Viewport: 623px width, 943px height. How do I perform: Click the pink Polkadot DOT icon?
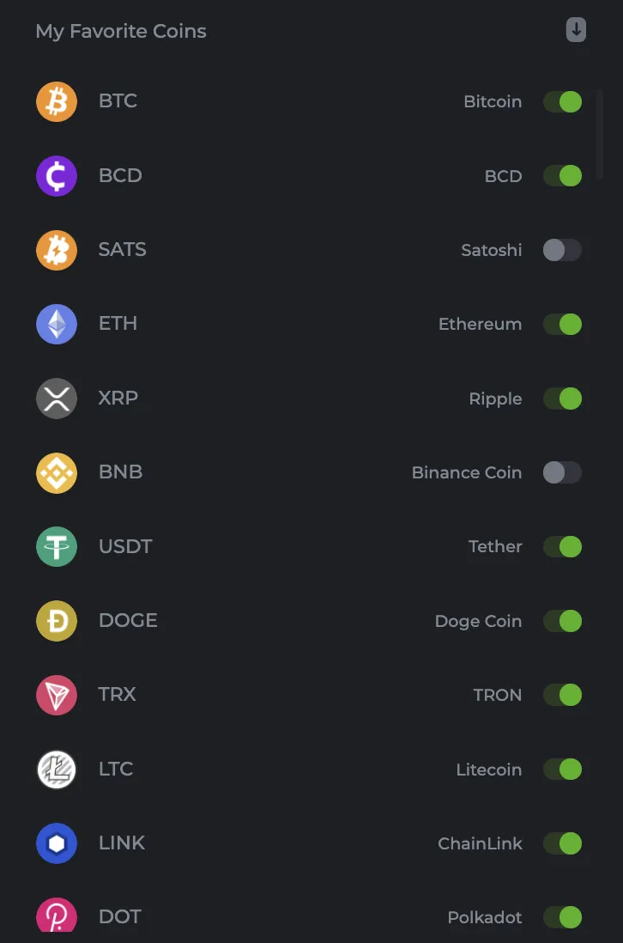(x=57, y=915)
